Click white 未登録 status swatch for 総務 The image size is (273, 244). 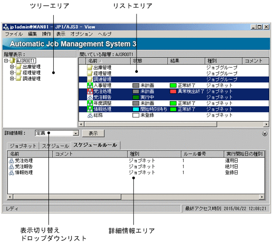point(136,115)
